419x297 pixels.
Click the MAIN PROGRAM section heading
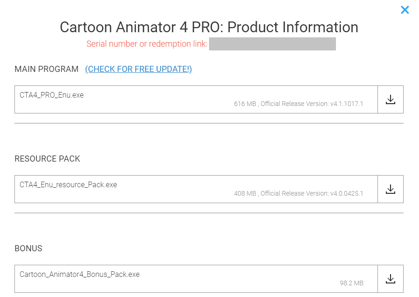pyautogui.click(x=47, y=69)
